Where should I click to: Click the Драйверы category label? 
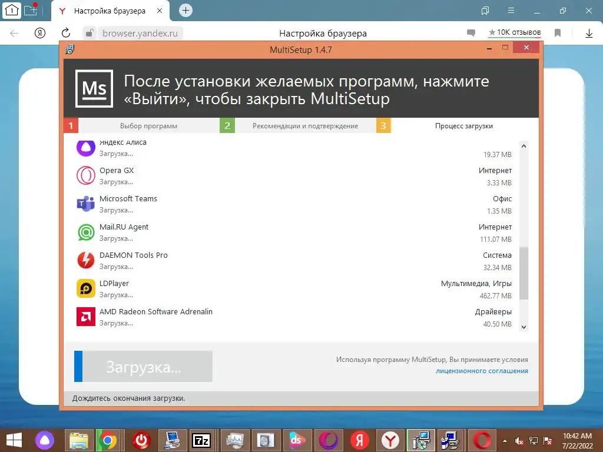pos(493,312)
